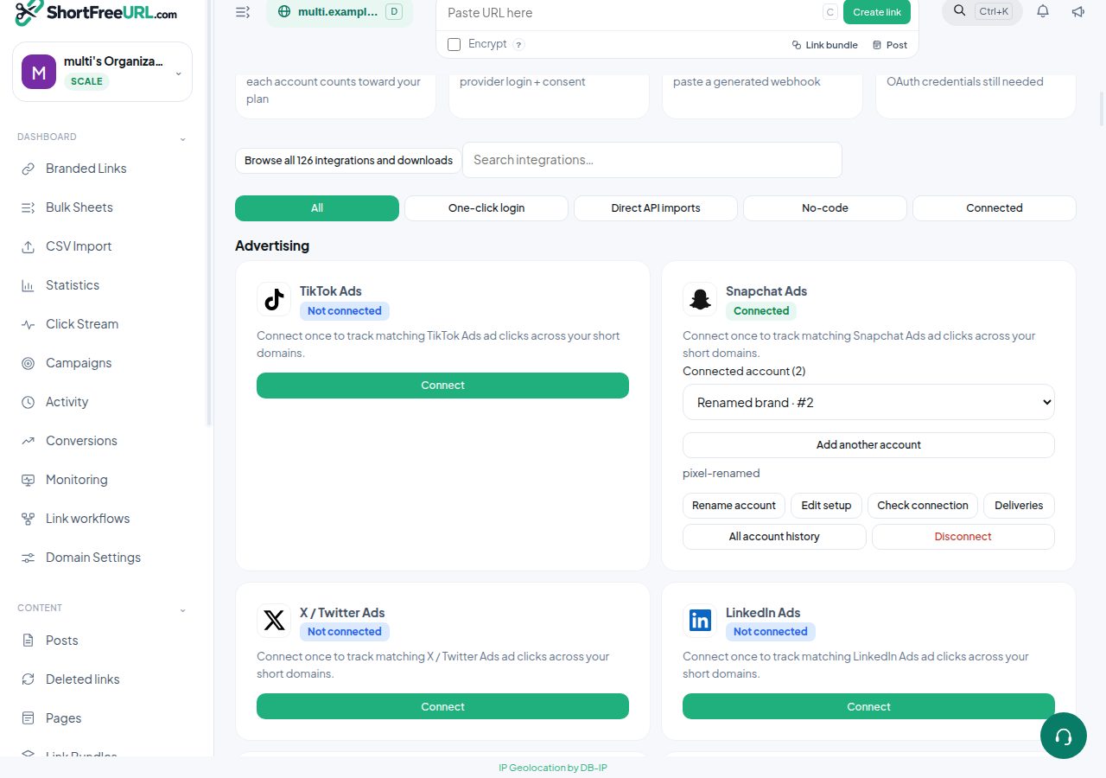This screenshot has width=1106, height=778.
Task: Open Link workflows page
Action: pos(87,519)
